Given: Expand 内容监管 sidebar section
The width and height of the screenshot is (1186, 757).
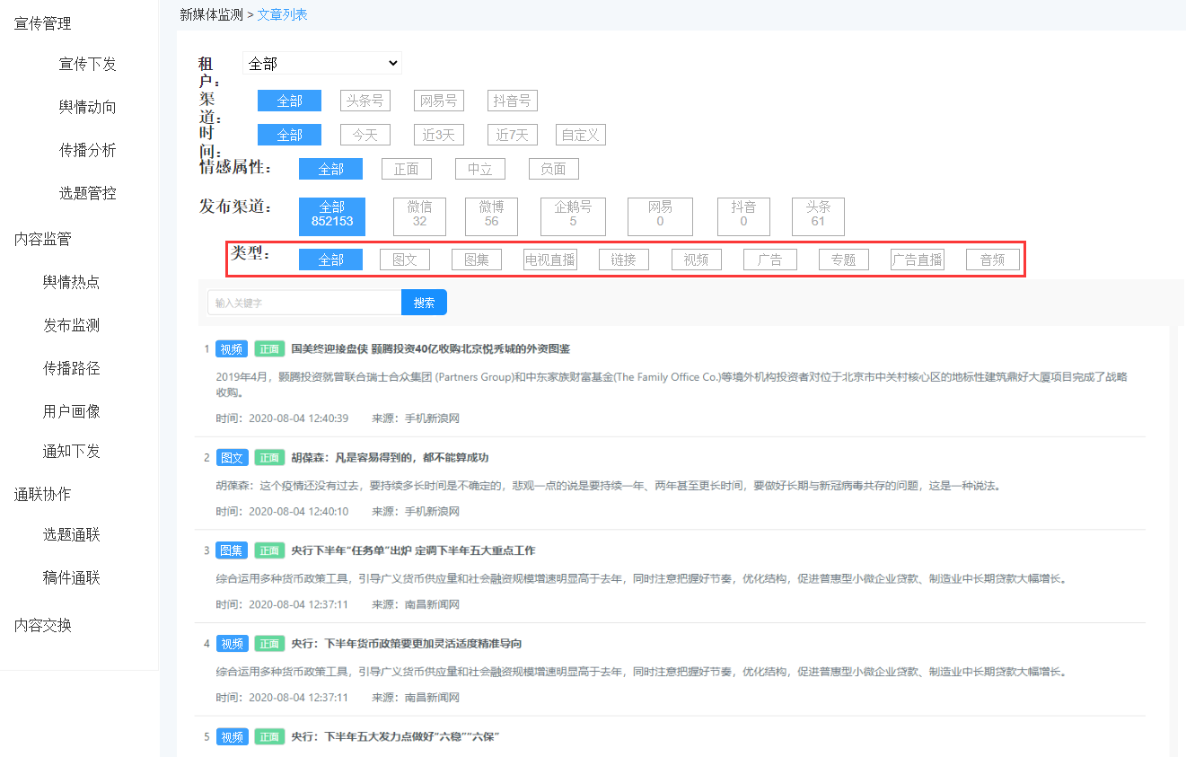Looking at the screenshot, I should 43,239.
